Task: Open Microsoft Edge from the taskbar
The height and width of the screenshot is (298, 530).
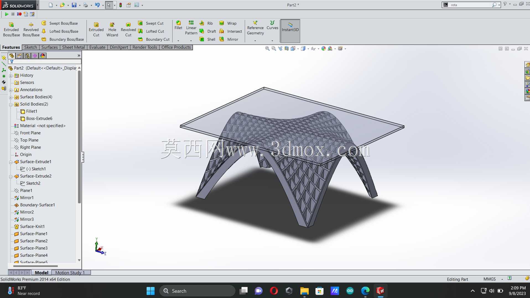Action: coord(365,291)
